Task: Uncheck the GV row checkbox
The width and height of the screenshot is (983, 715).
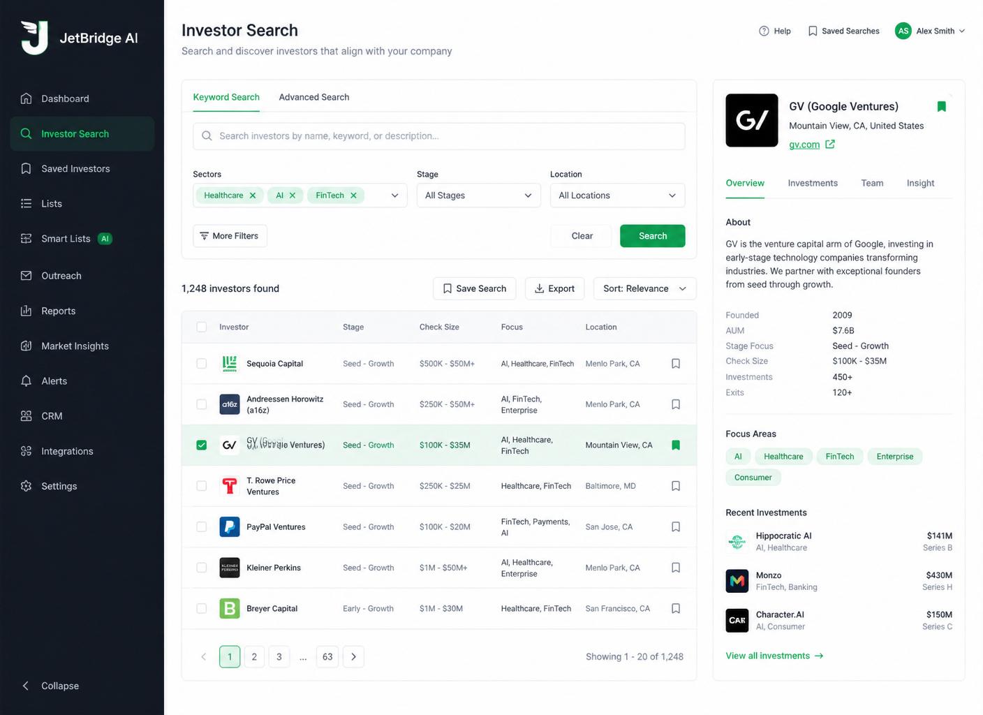Action: pos(202,445)
